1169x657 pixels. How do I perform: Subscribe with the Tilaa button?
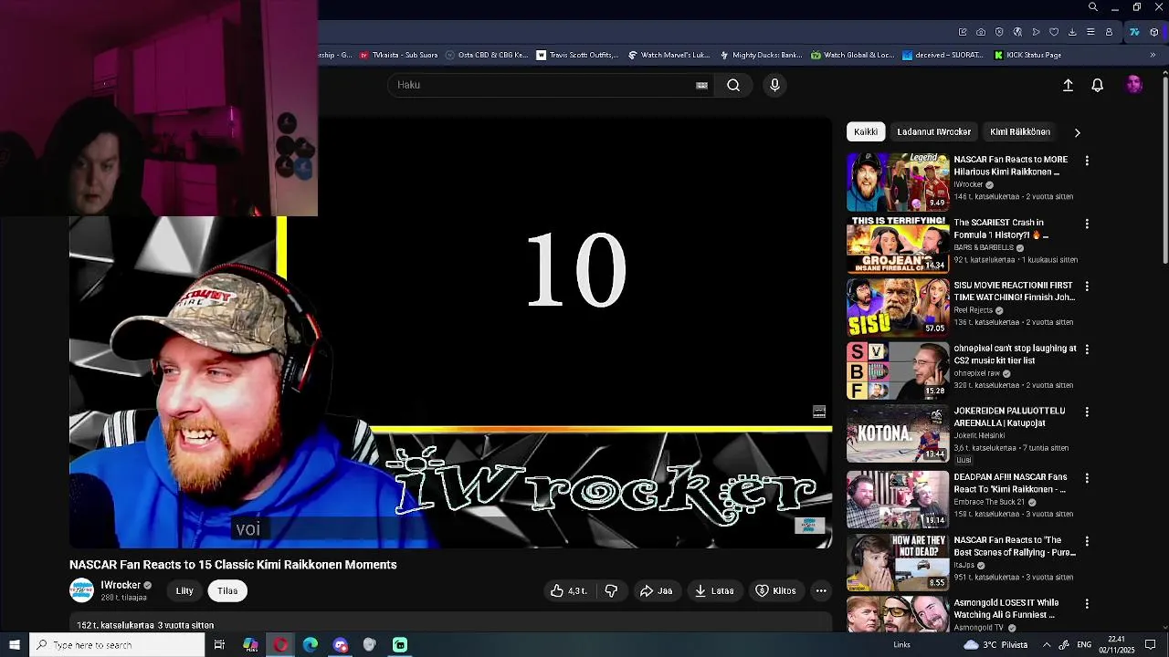(x=227, y=590)
